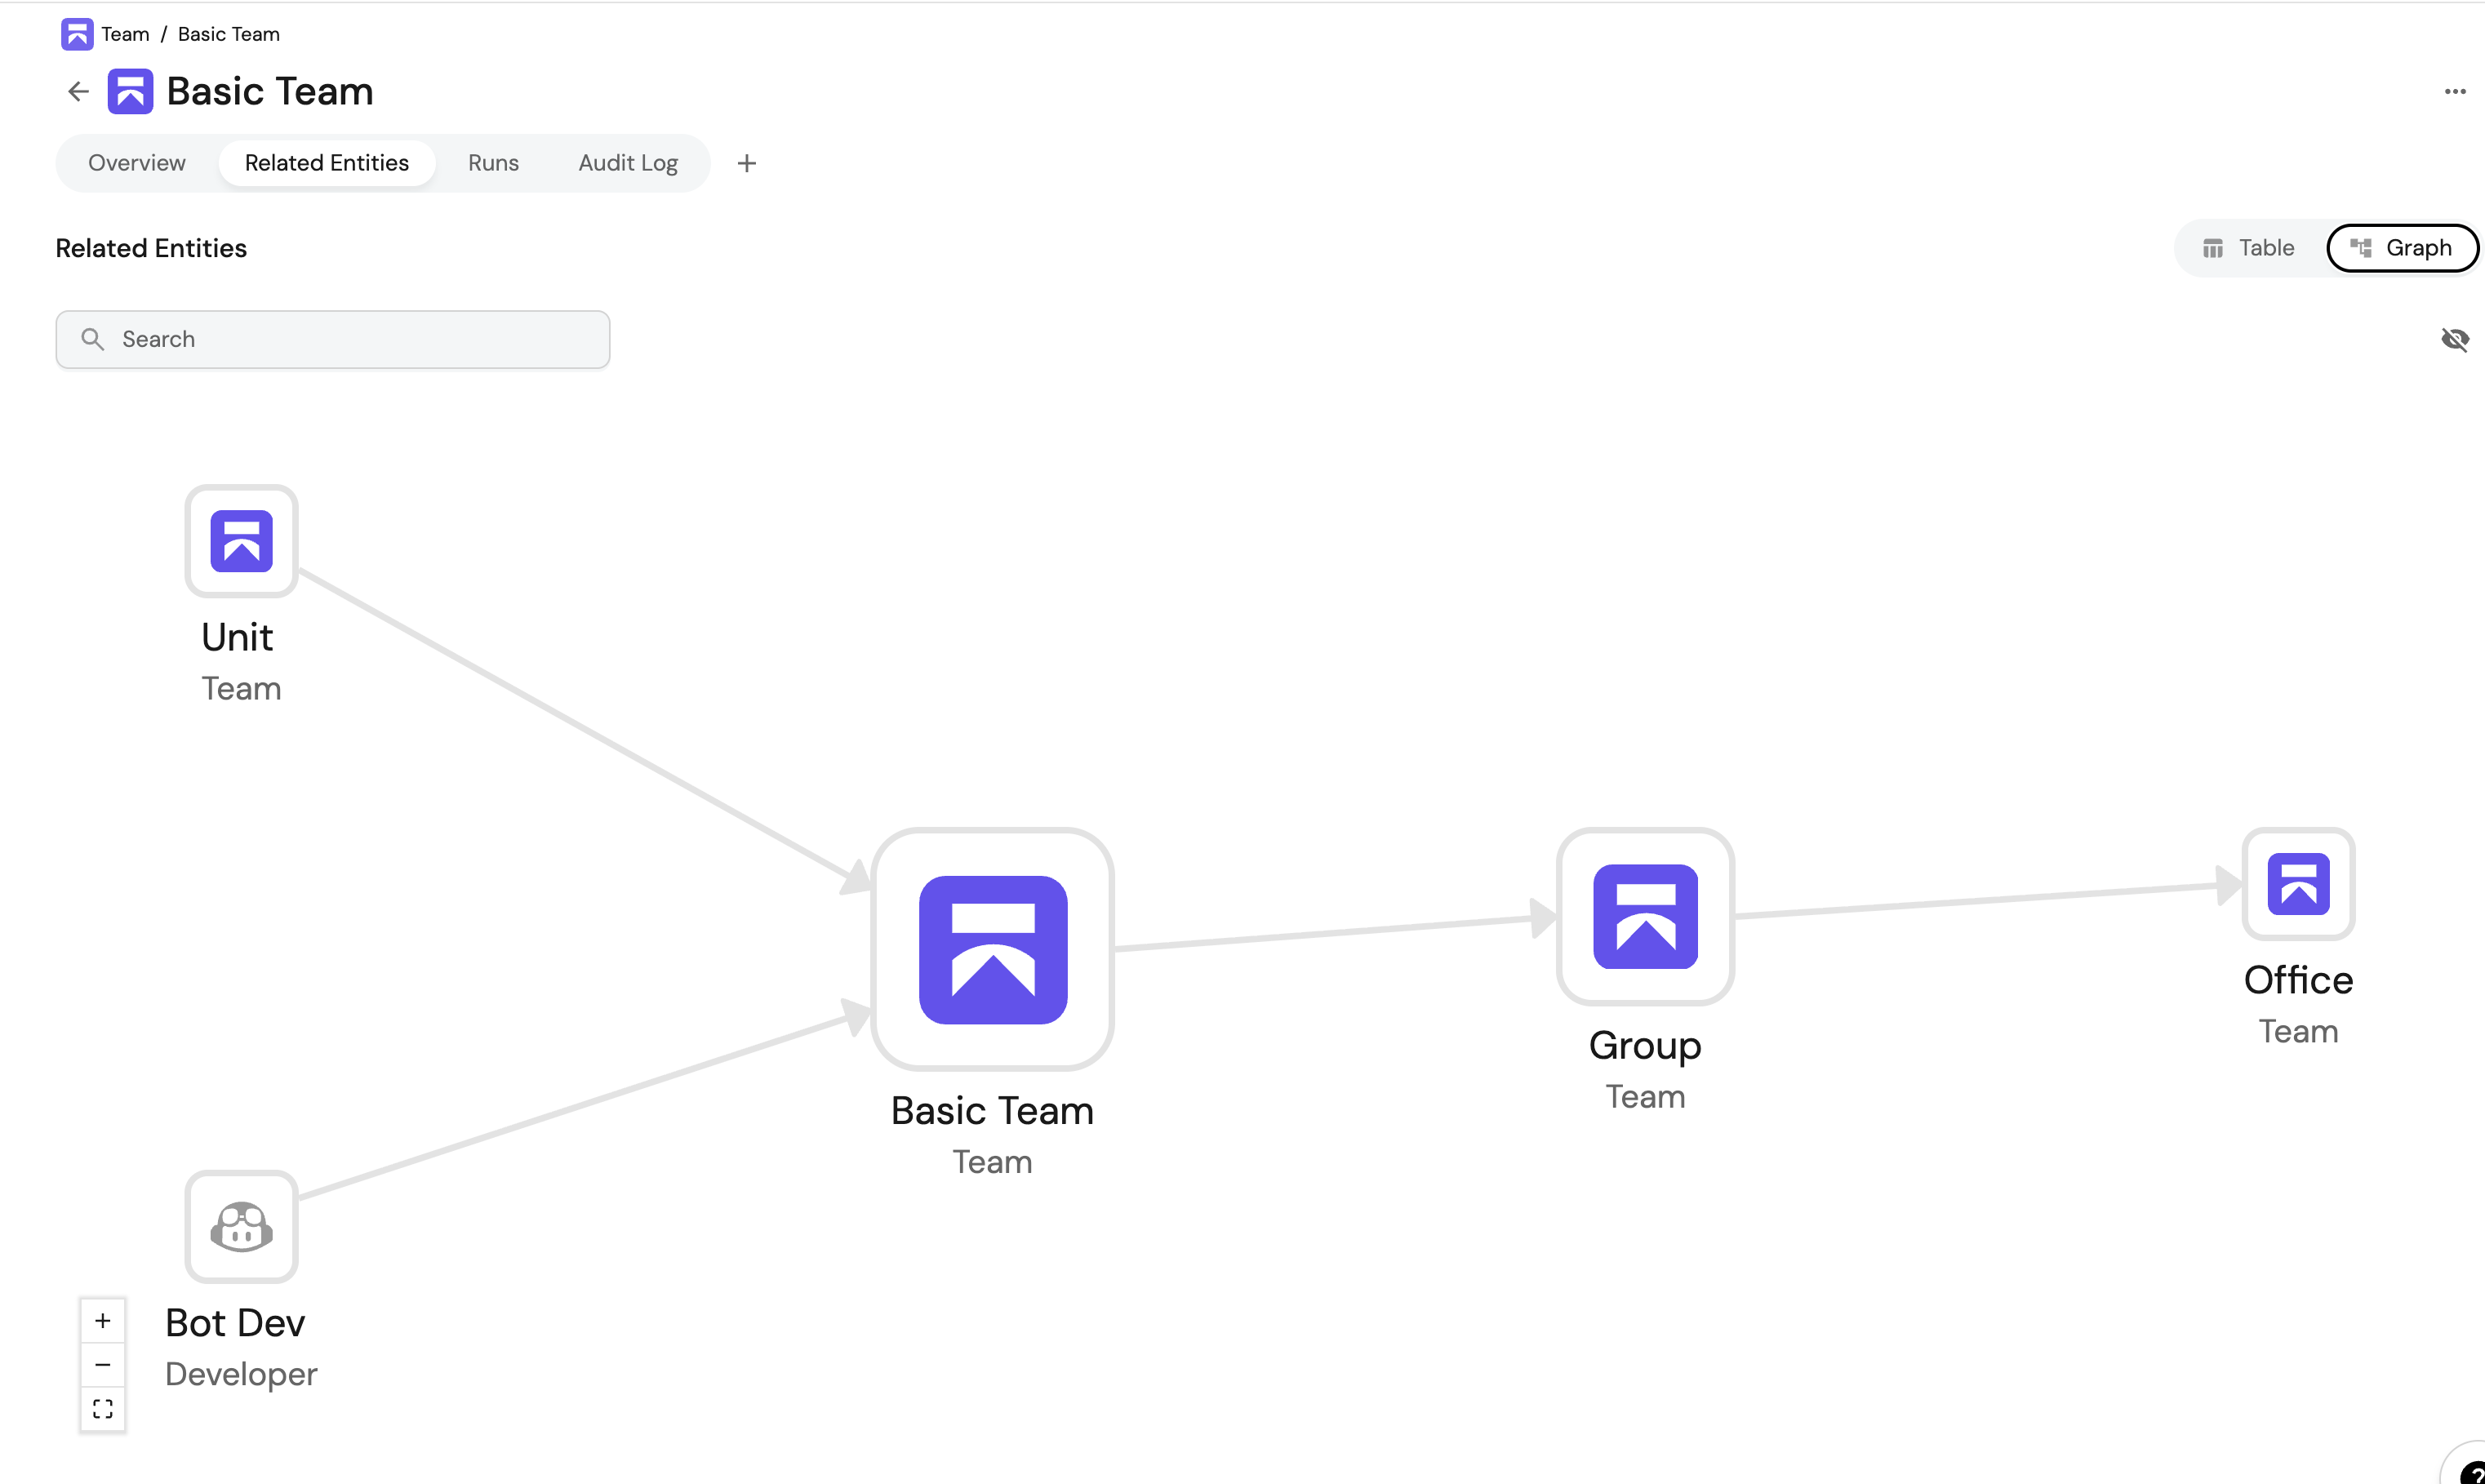Click the Team icon in breadcrumb

coord(77,34)
